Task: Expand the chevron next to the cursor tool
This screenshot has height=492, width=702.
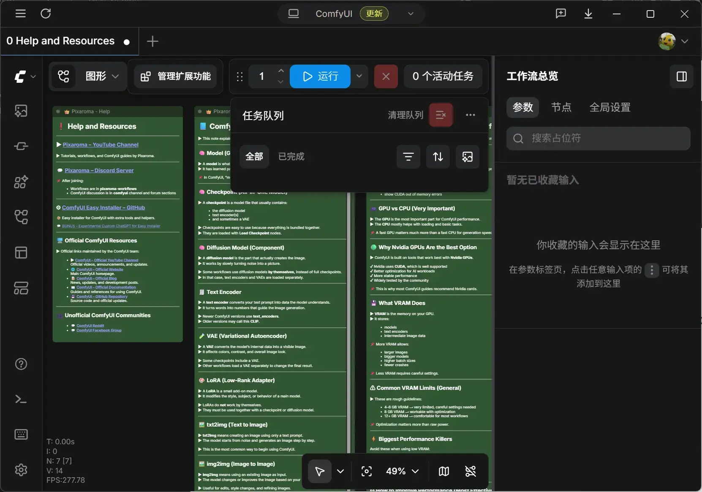Action: point(340,471)
